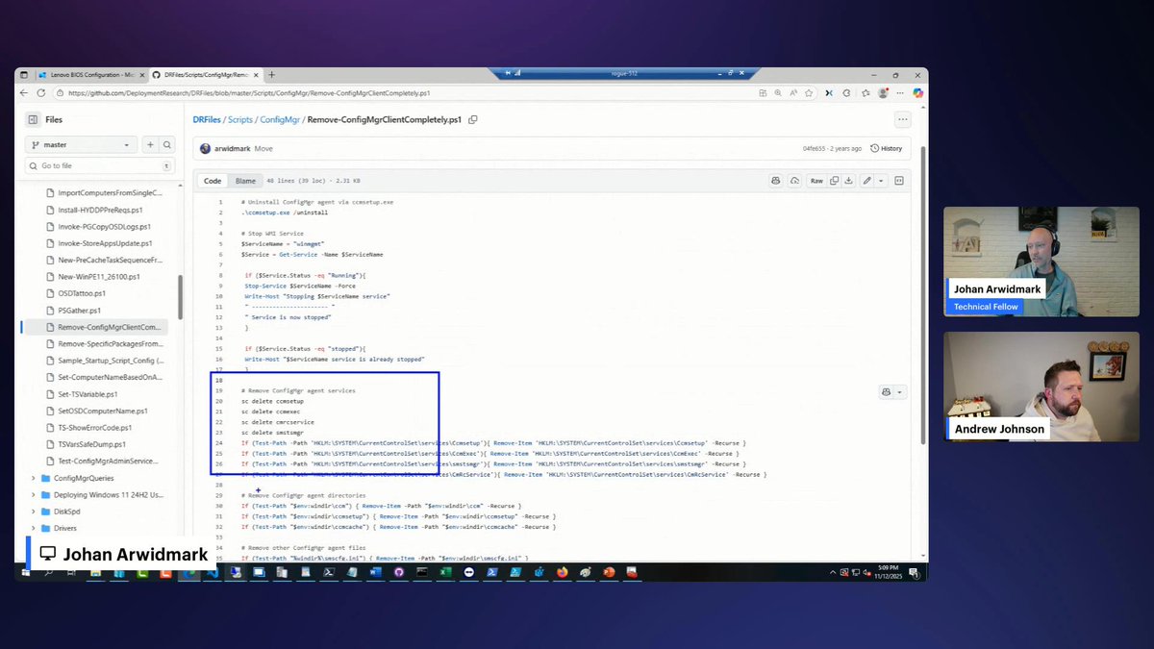This screenshot has height=649, width=1154.
Task: Expand the ConfigMgrQueries folder
Action: (34, 478)
